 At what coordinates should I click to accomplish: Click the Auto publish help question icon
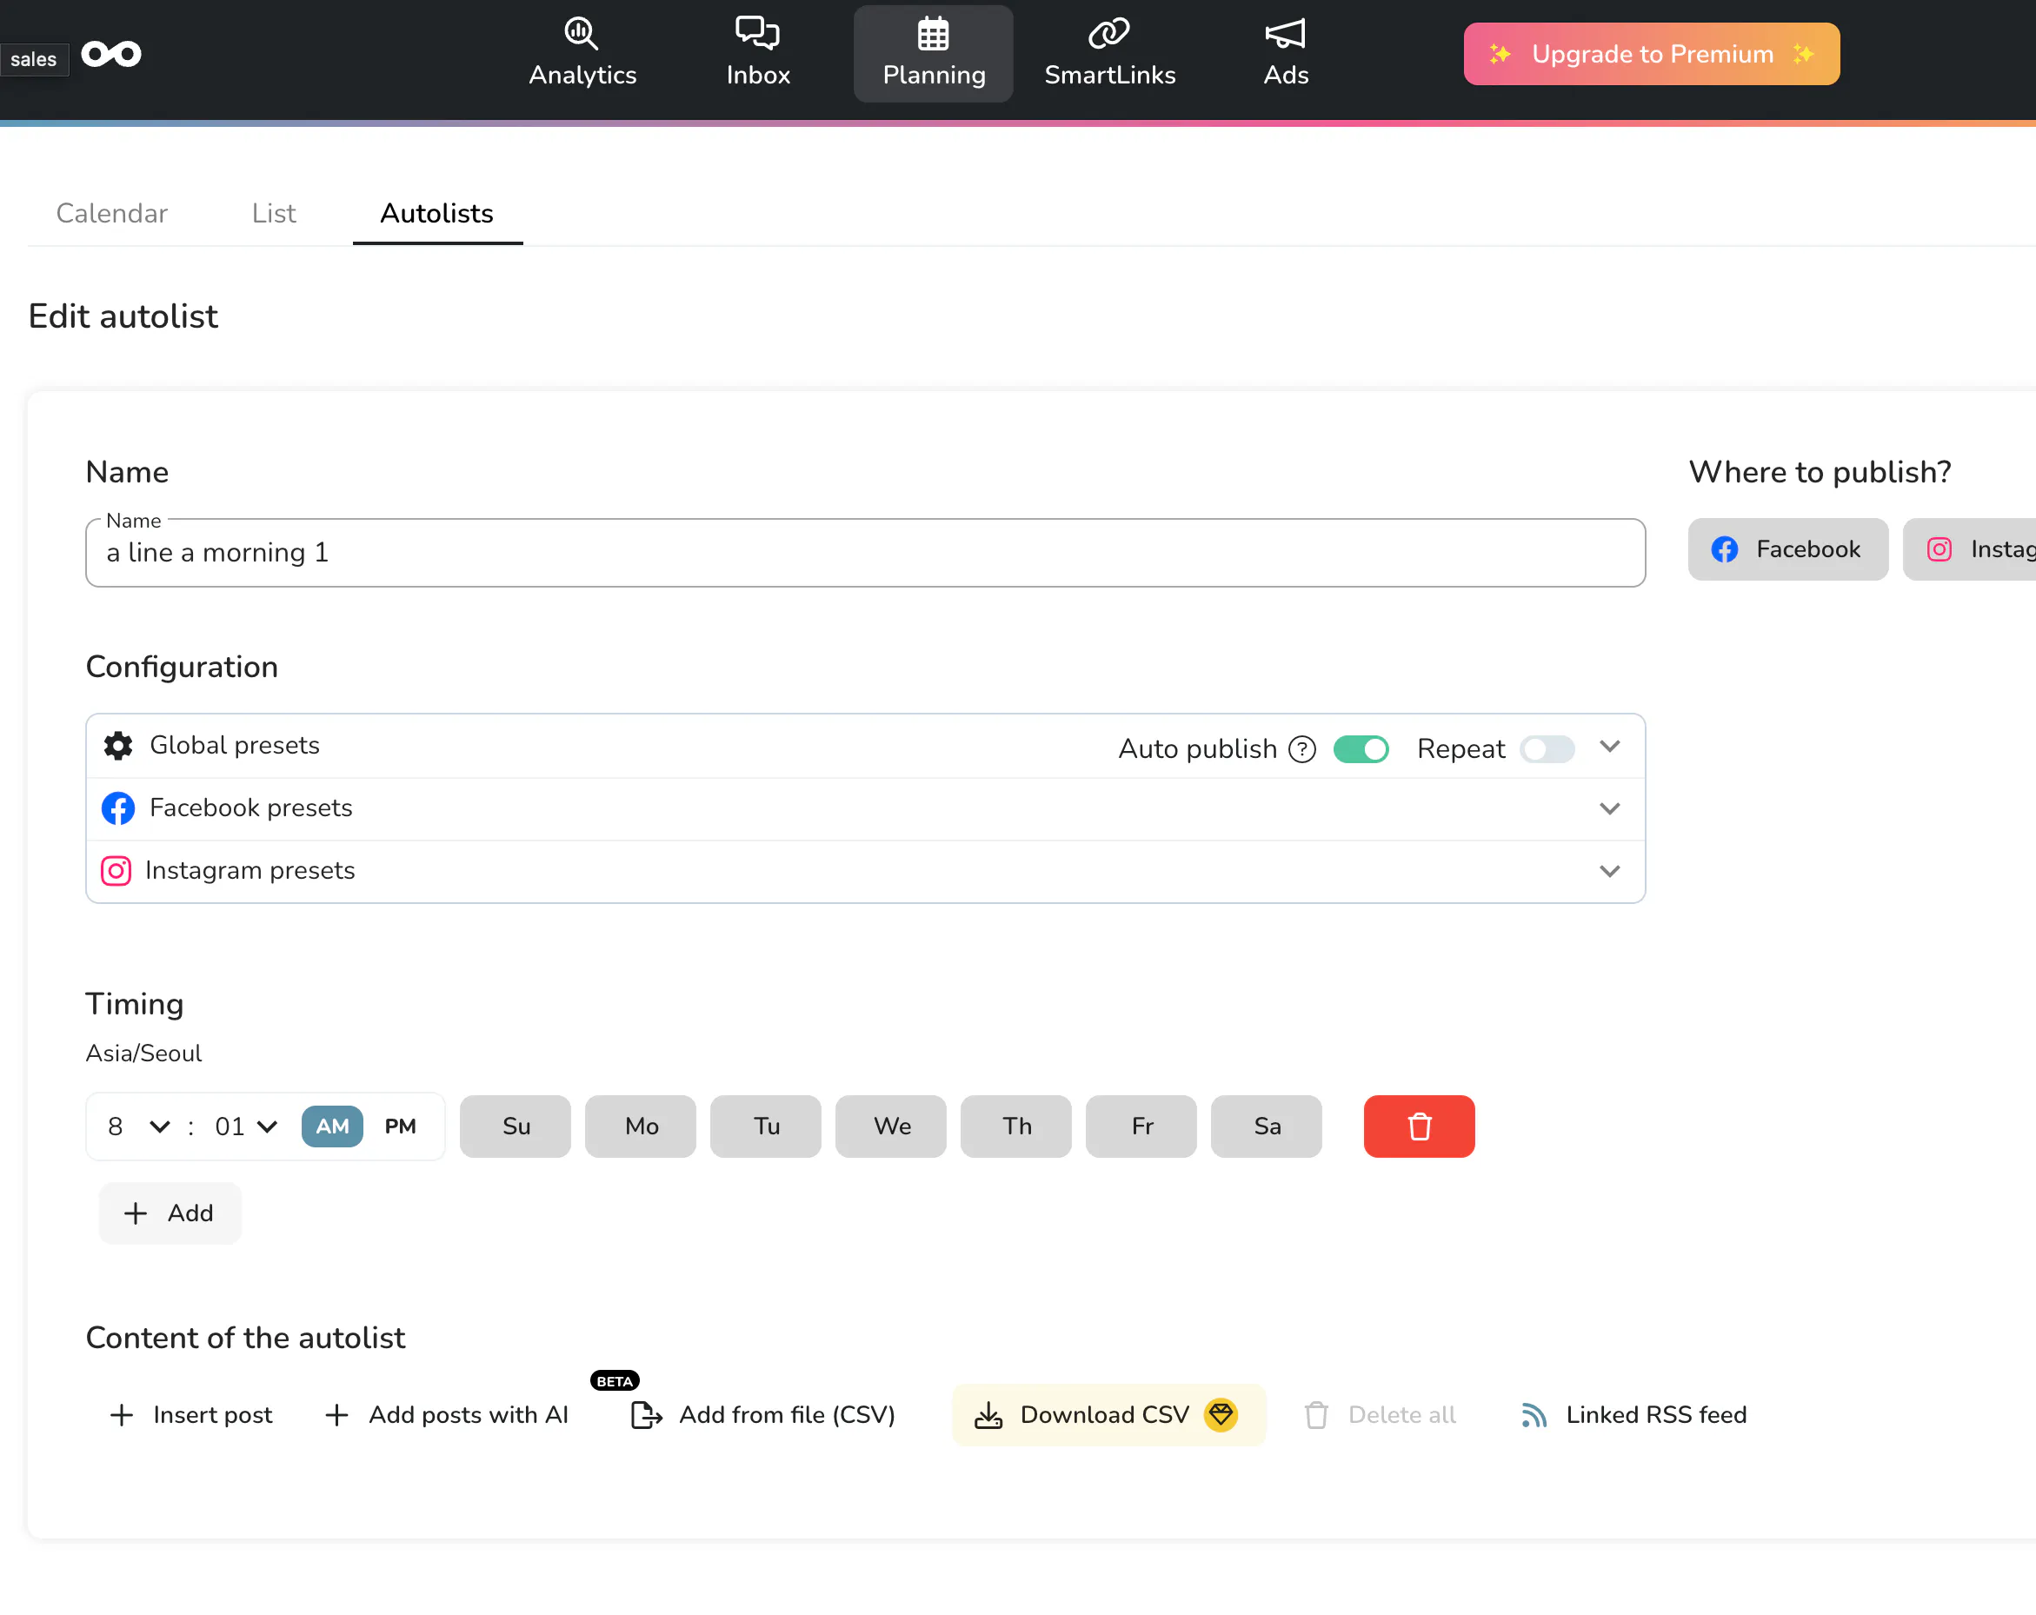point(1302,749)
